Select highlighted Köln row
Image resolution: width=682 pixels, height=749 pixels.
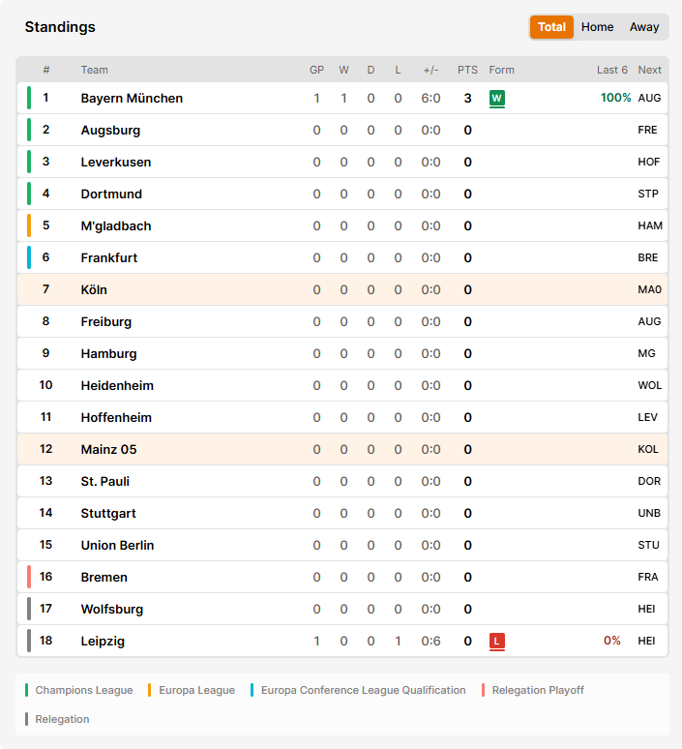point(342,289)
